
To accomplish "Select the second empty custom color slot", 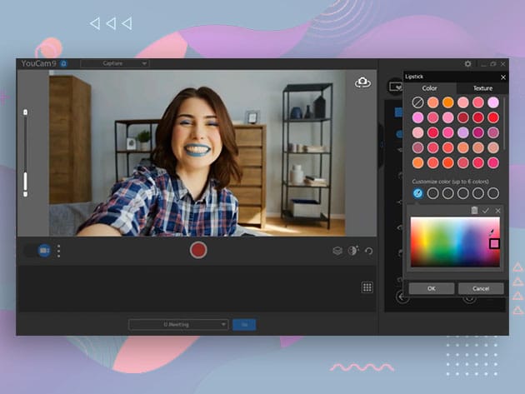I will coord(433,193).
